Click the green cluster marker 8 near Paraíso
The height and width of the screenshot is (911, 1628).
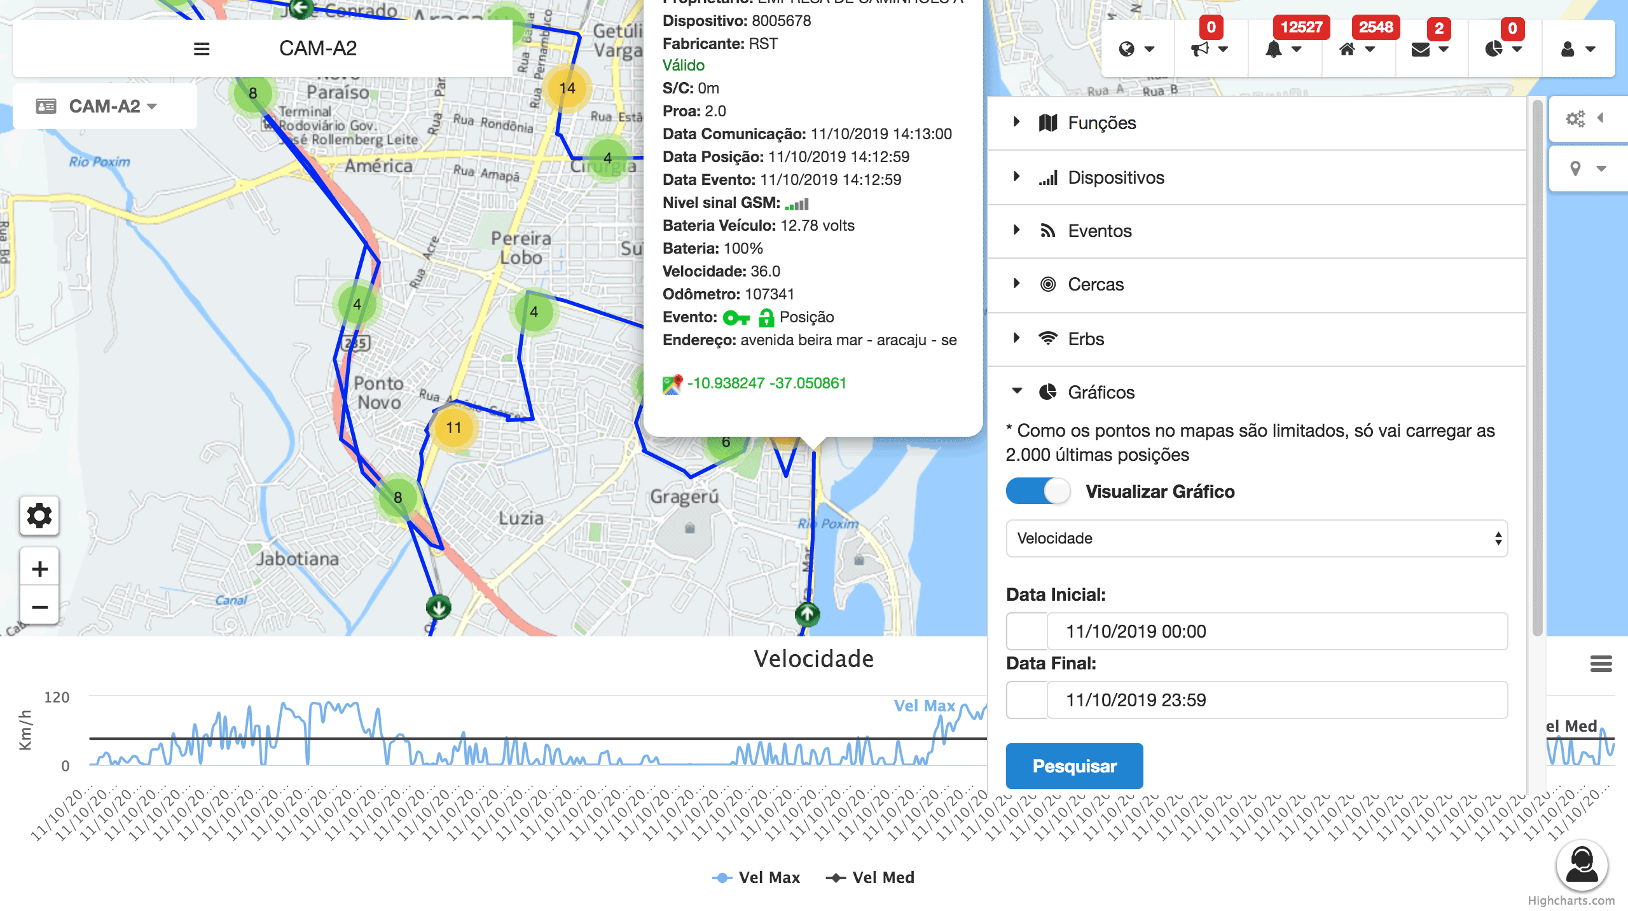[x=253, y=93]
